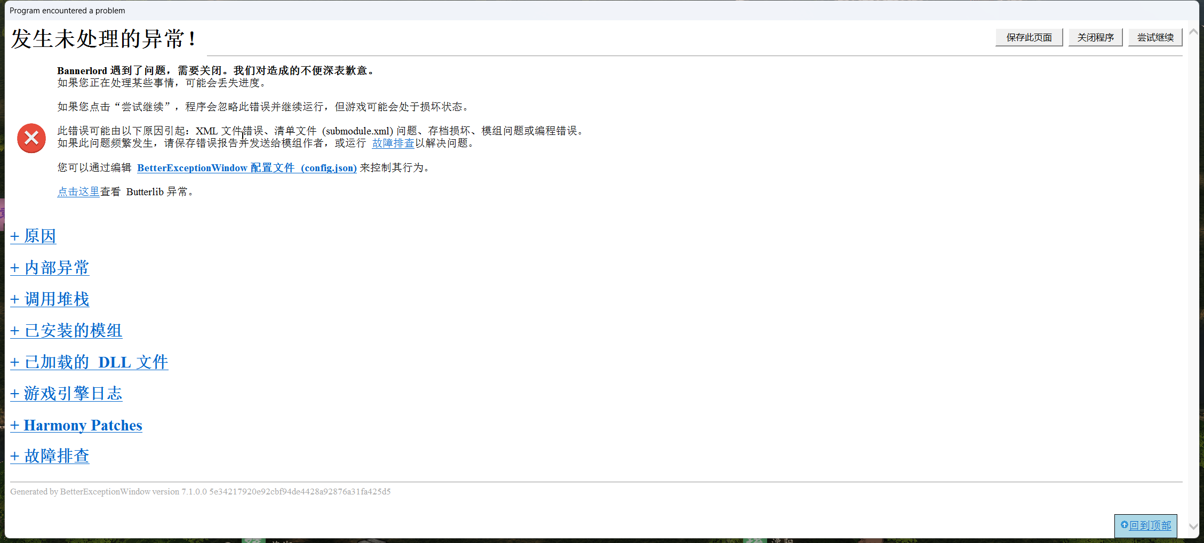Click 回到顶部 to return to top
Screen dimensions: 1204x543
pos(1150,525)
